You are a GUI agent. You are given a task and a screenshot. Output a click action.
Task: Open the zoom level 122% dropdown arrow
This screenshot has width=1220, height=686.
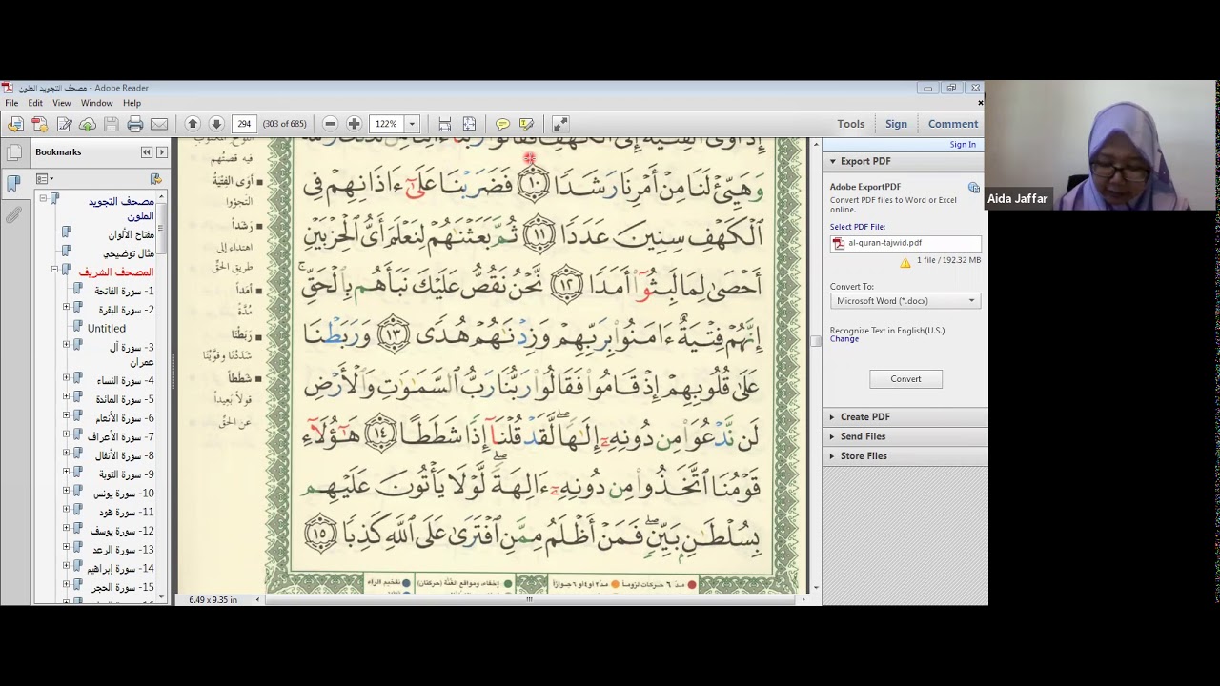(x=412, y=124)
